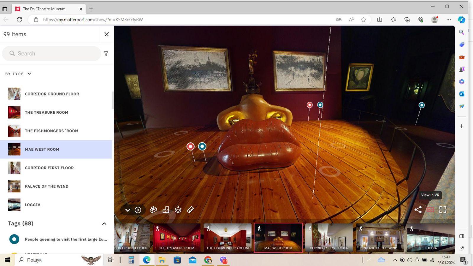Open the translate page icon

[x=339, y=20]
